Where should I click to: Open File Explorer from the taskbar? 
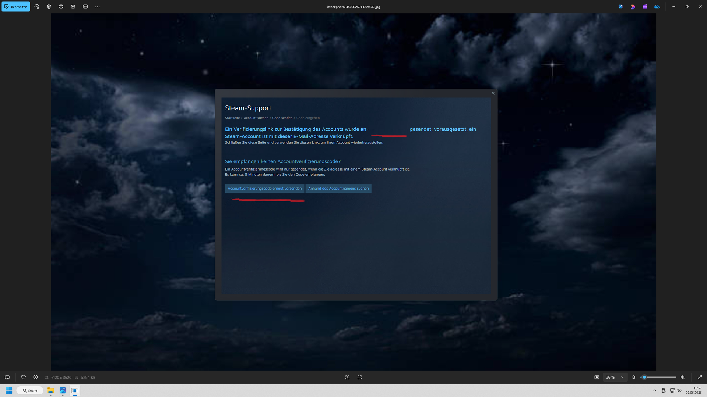coord(50,390)
